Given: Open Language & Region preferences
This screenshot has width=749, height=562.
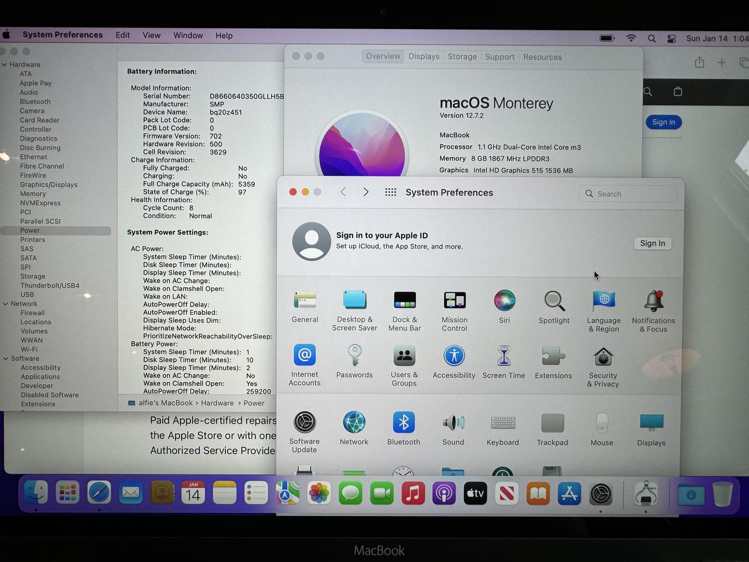Looking at the screenshot, I should tap(604, 311).
